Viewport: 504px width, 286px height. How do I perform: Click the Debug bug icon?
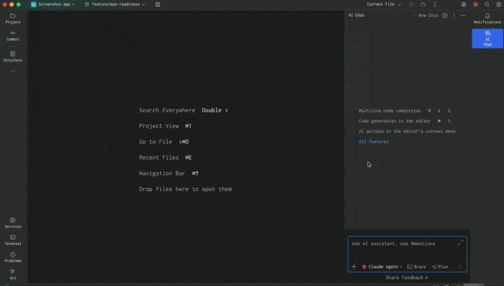click(423, 4)
